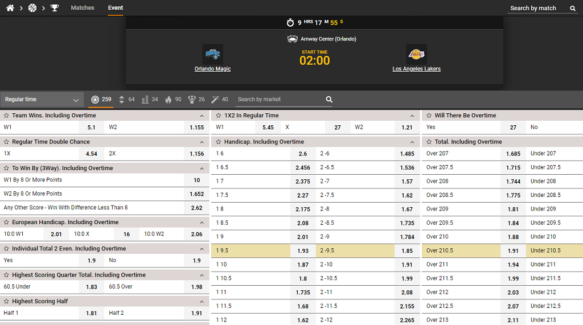Pick 1X double chance at 4.54
The image size is (583, 325).
(92, 154)
